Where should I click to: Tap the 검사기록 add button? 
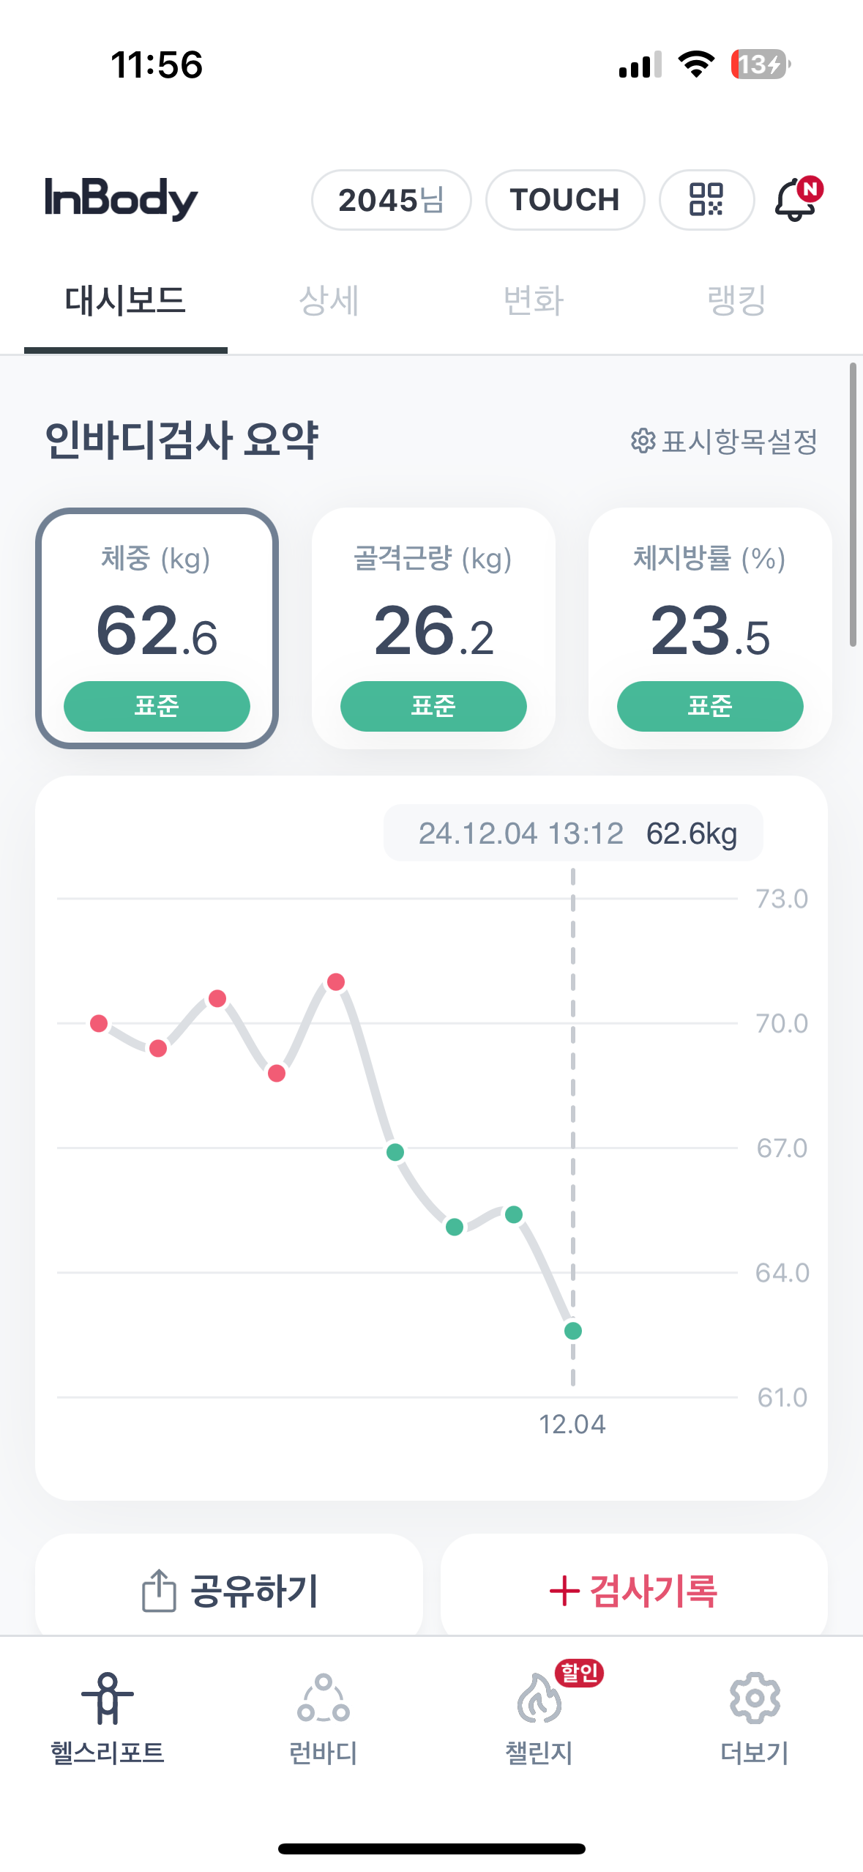click(634, 1590)
